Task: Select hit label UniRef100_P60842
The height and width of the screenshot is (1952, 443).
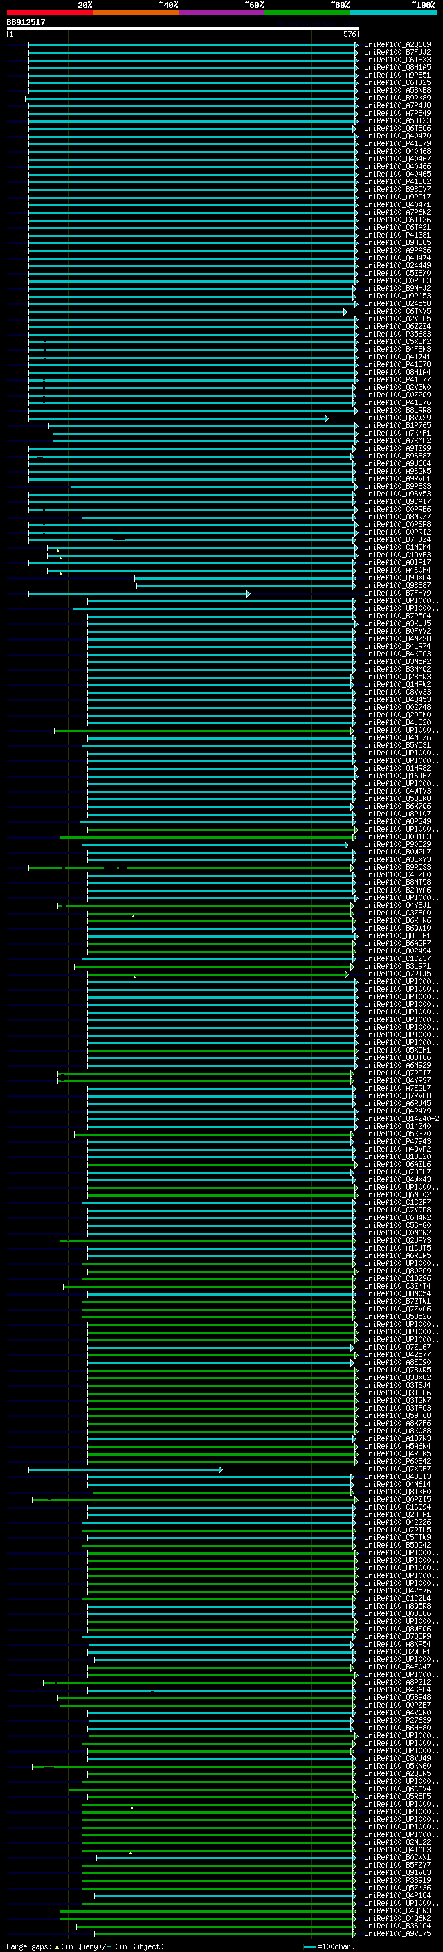Action: (x=397, y=1461)
